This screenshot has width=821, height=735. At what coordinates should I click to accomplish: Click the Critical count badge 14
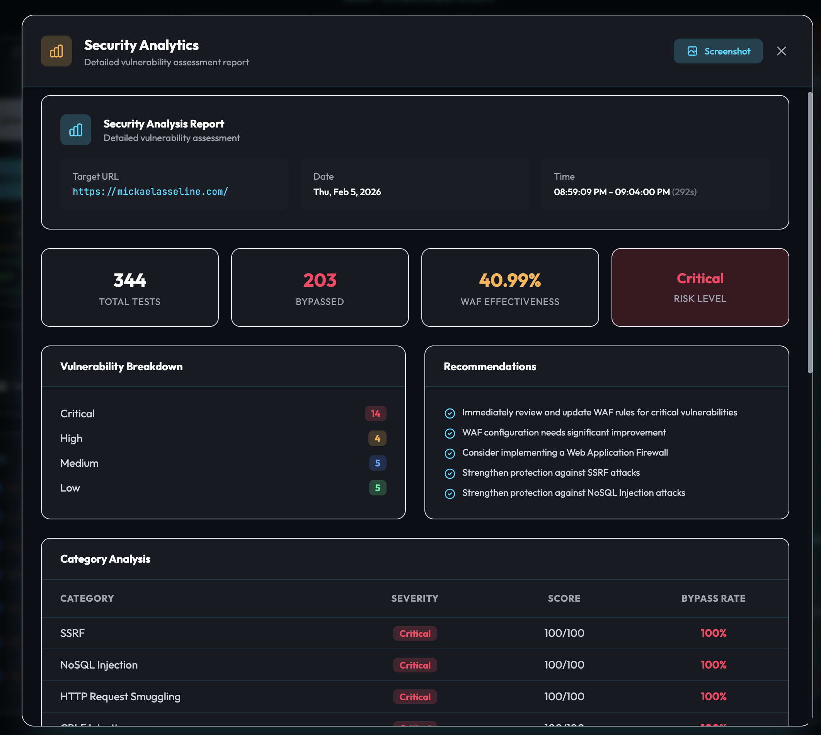tap(375, 413)
